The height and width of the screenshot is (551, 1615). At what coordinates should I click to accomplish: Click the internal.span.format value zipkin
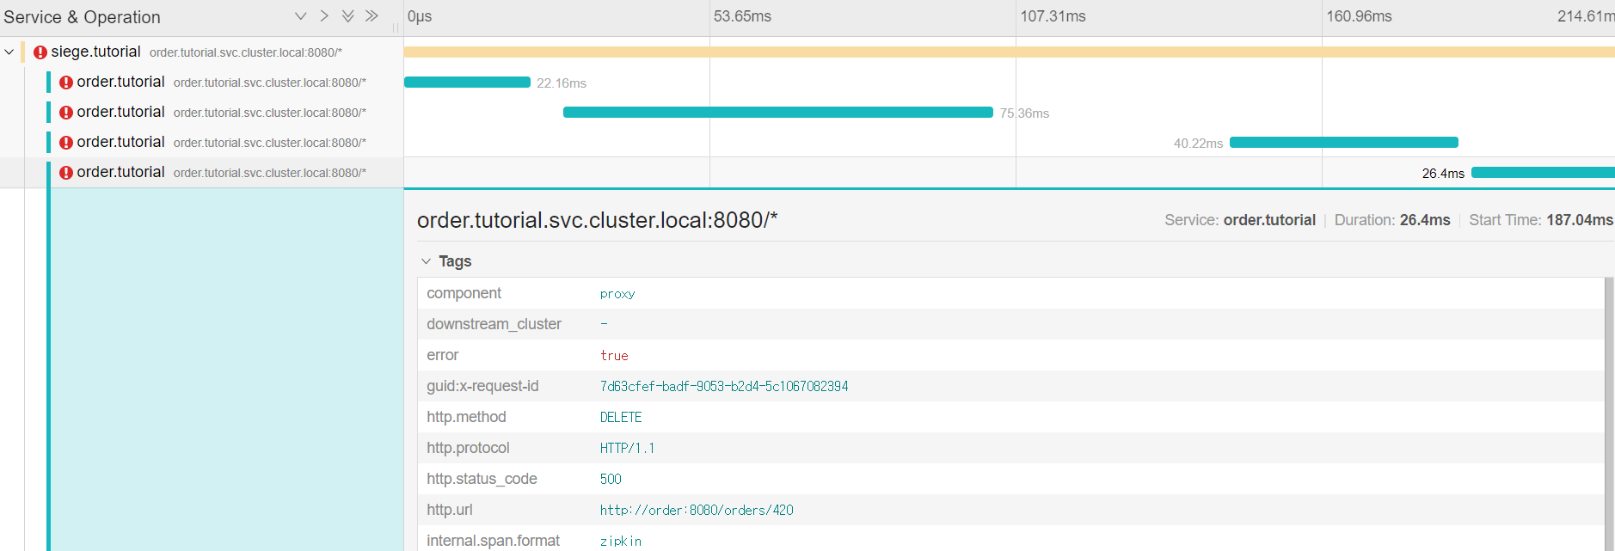tap(621, 542)
